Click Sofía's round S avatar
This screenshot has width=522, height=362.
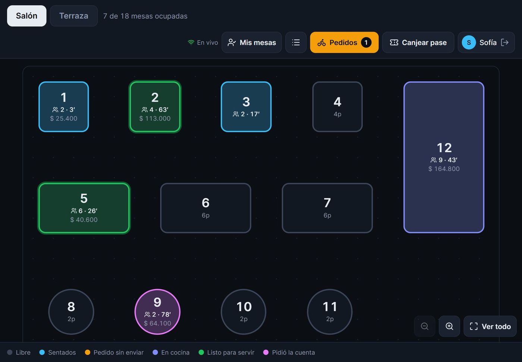tap(469, 42)
